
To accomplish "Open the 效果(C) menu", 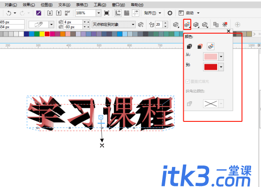I will click(29, 5).
